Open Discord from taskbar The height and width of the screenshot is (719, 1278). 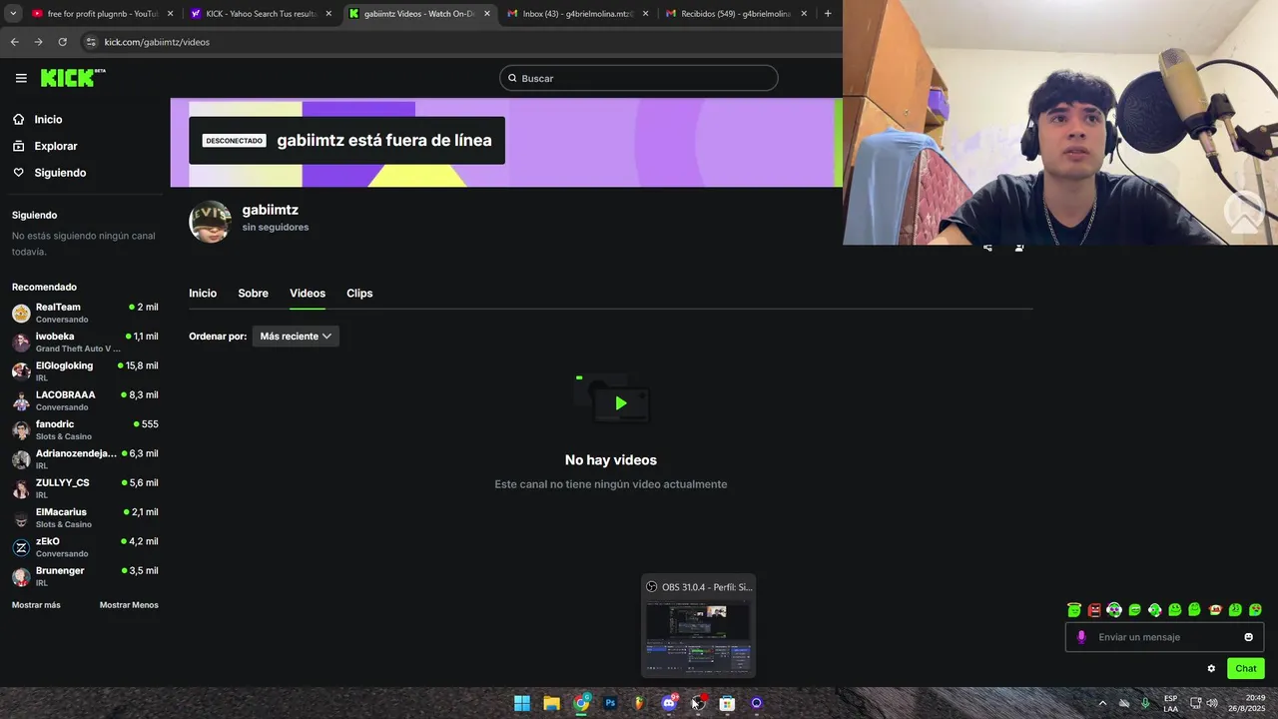pos(669,703)
